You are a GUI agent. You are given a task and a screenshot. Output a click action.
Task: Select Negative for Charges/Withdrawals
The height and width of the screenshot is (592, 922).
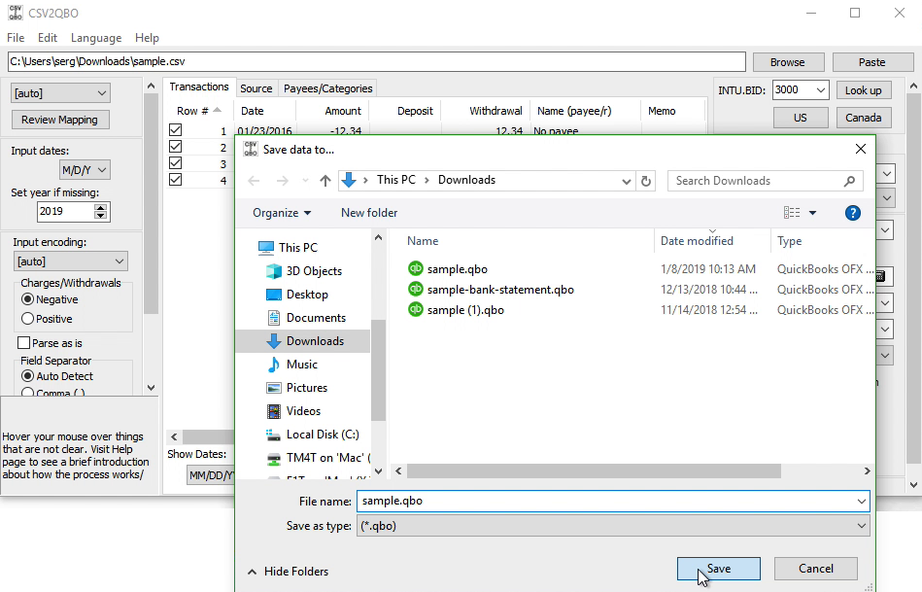click(27, 299)
